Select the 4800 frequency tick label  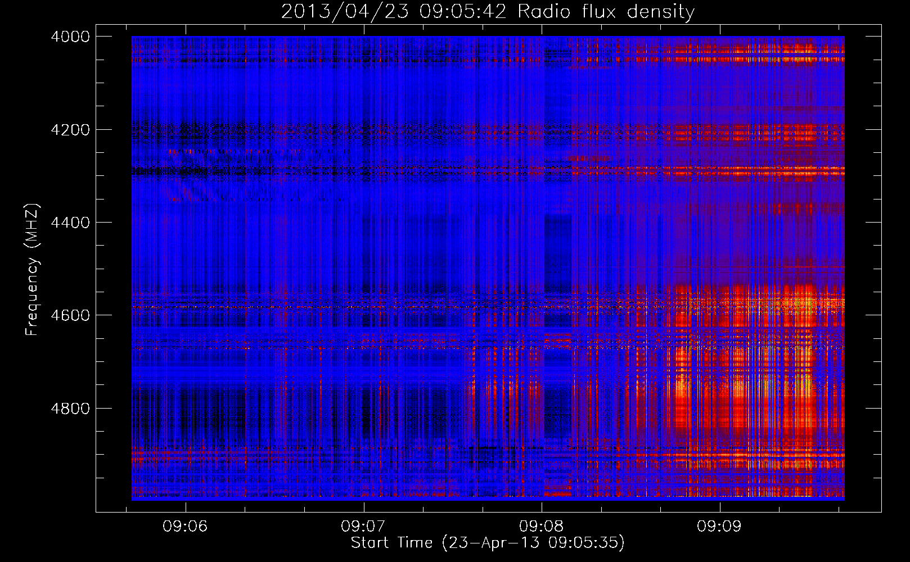pyautogui.click(x=70, y=408)
